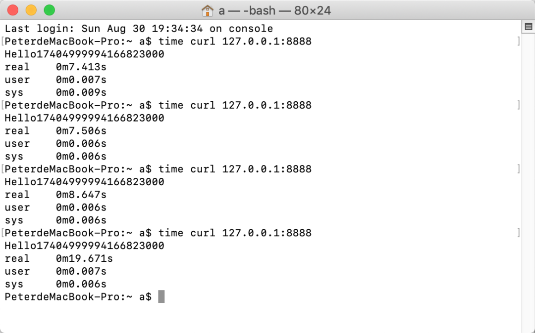The width and height of the screenshot is (535, 333).
Task: Click the gray cursor block at the last prompt
Action: click(161, 296)
